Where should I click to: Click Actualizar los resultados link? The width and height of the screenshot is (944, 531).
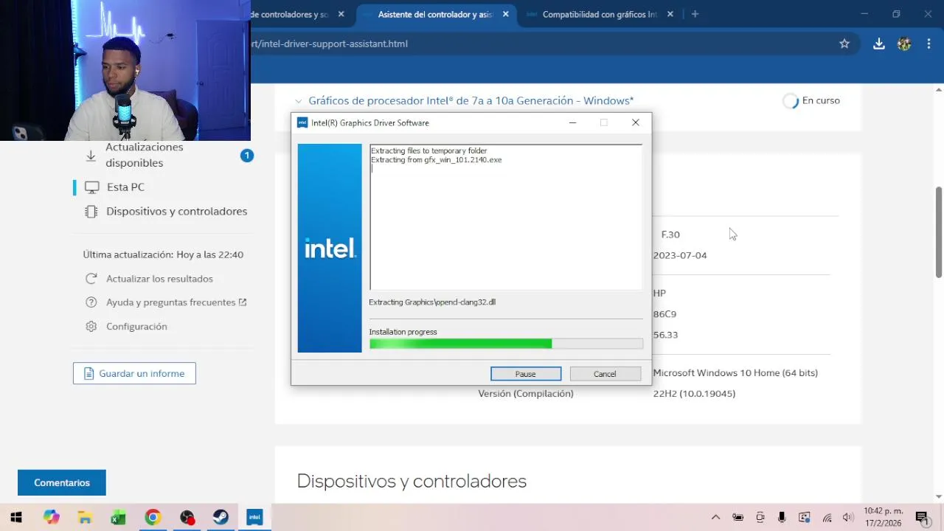tap(159, 279)
